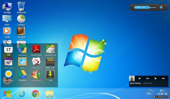Viewport: 170px width, 99px height.
Task: Click the 12月7日 date
Action: coord(162,94)
